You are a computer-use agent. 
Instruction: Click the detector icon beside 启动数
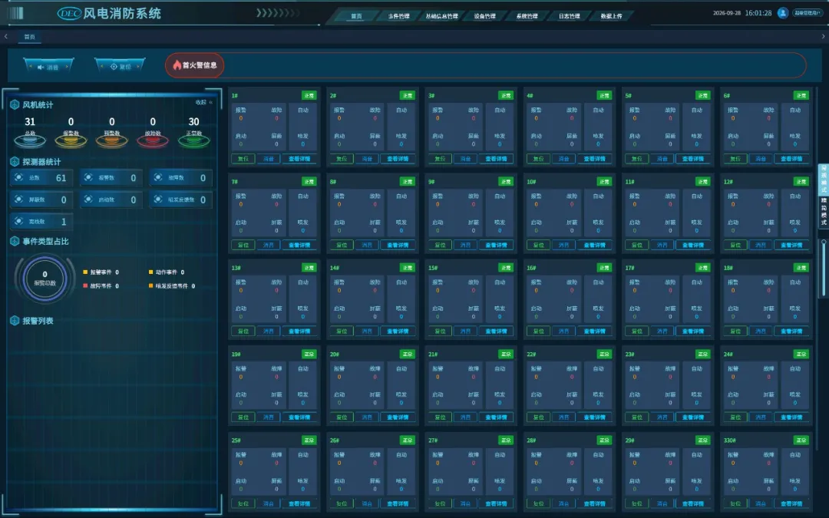pyautogui.click(x=88, y=200)
